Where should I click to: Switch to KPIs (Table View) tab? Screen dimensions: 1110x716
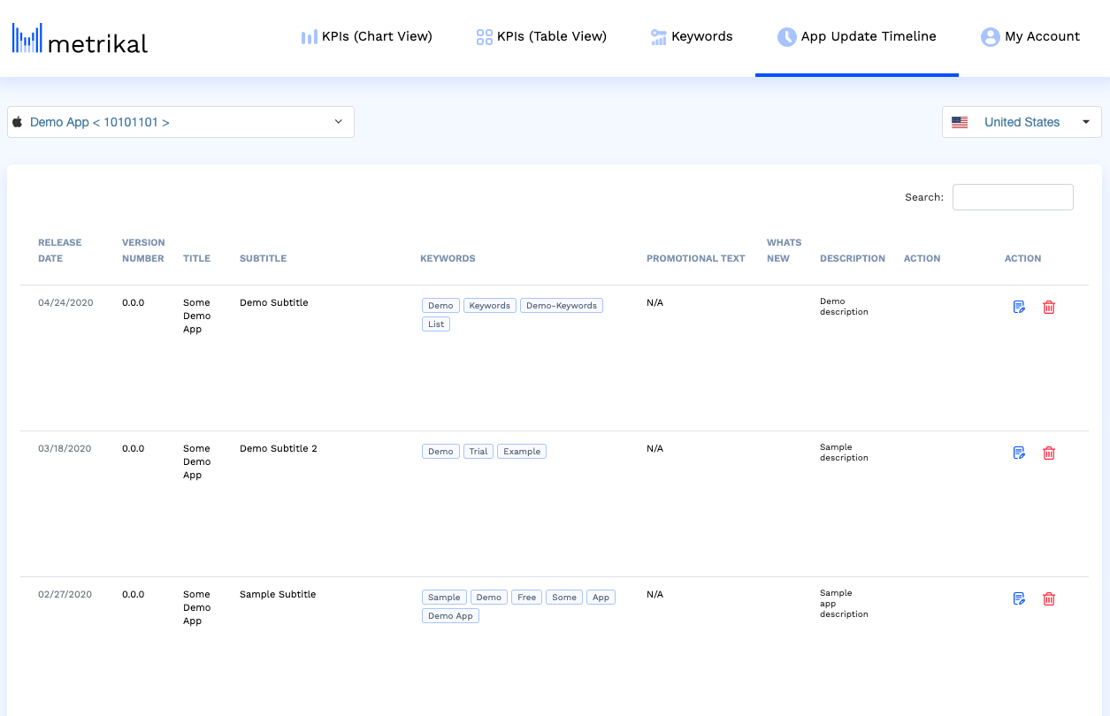(541, 37)
